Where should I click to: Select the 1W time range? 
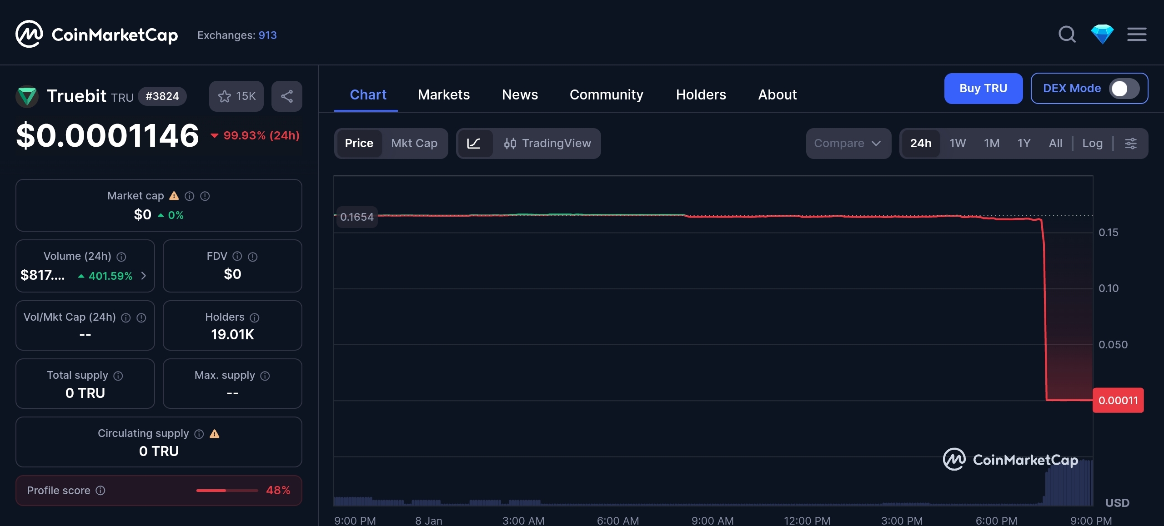957,144
